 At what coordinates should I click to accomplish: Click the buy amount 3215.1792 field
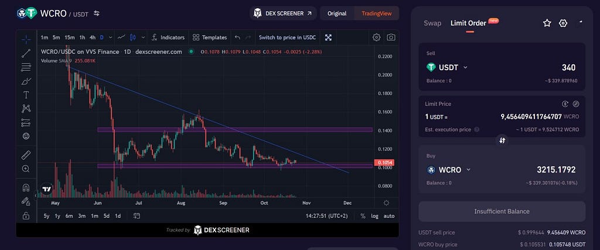pos(556,170)
